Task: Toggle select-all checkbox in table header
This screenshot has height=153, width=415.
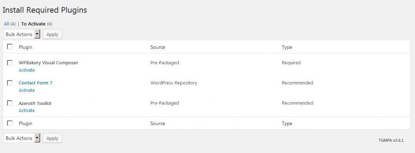Action: [10, 47]
